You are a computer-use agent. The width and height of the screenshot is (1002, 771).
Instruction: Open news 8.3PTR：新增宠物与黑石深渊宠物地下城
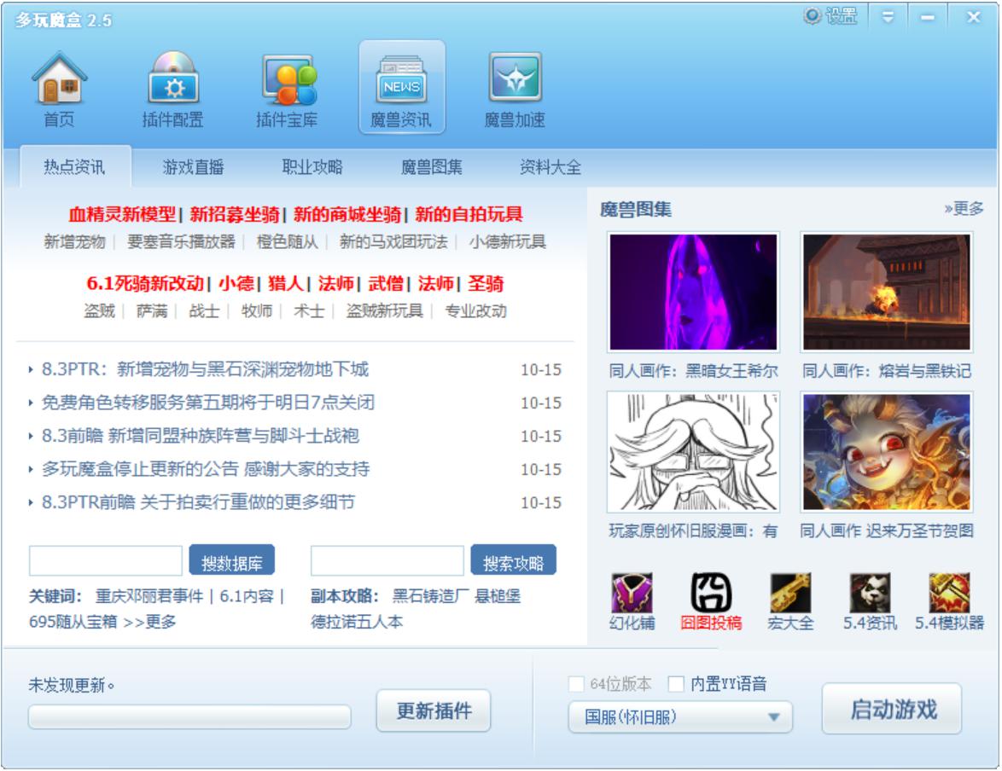click(x=205, y=369)
